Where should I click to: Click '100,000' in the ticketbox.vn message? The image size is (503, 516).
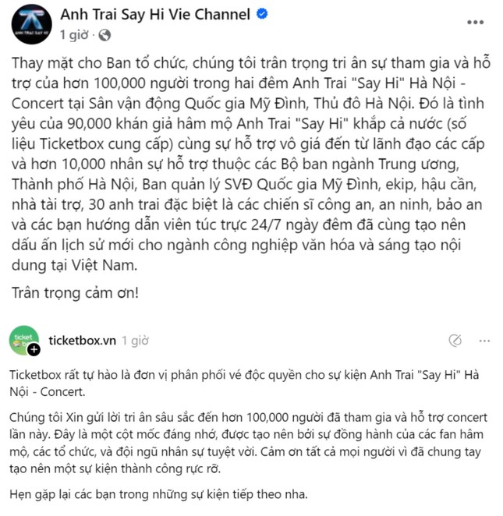267,417
